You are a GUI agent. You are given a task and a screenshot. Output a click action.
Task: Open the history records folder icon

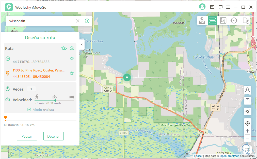[x=246, y=21]
